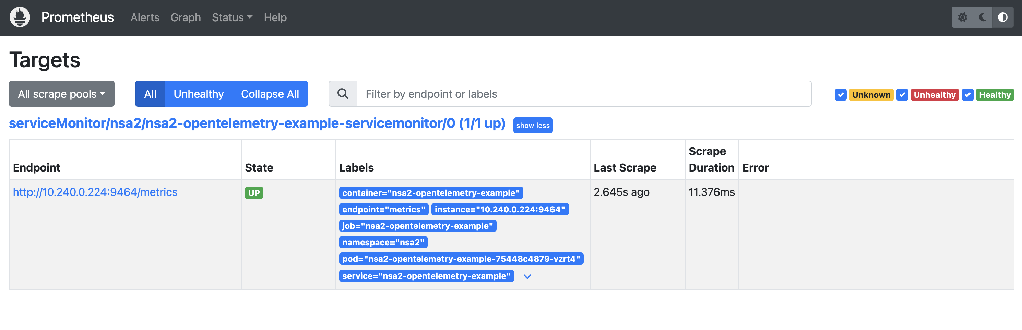The height and width of the screenshot is (330, 1022).
Task: Click the Targets page heading
Action: tap(45, 60)
